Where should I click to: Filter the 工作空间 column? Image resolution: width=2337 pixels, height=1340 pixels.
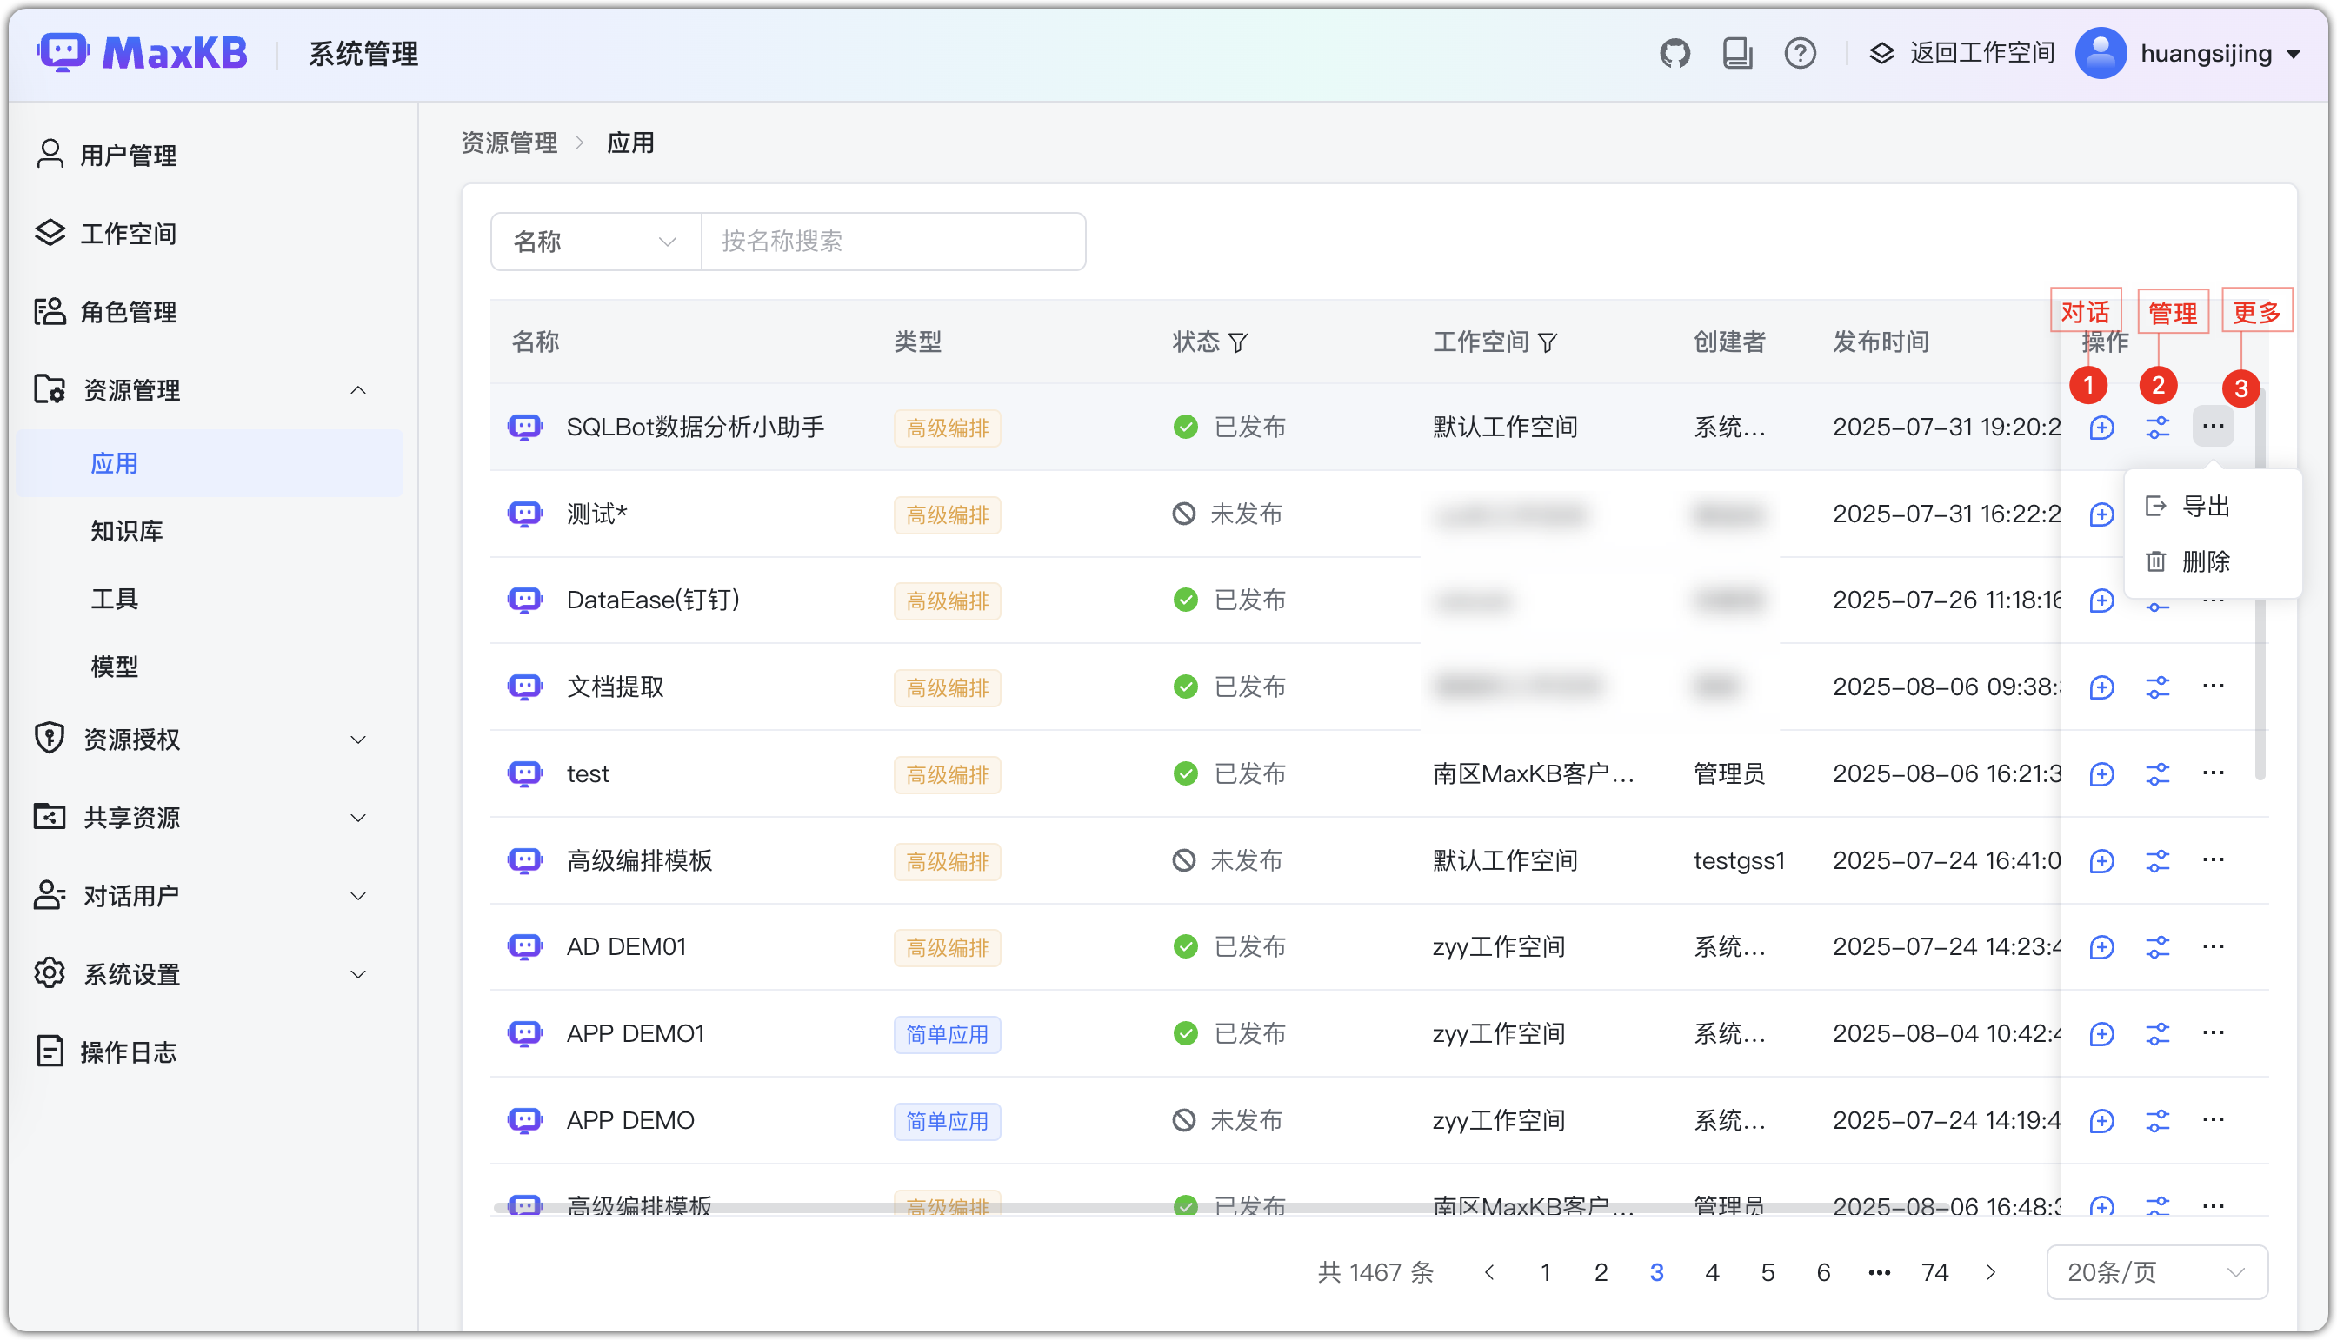pos(1547,342)
